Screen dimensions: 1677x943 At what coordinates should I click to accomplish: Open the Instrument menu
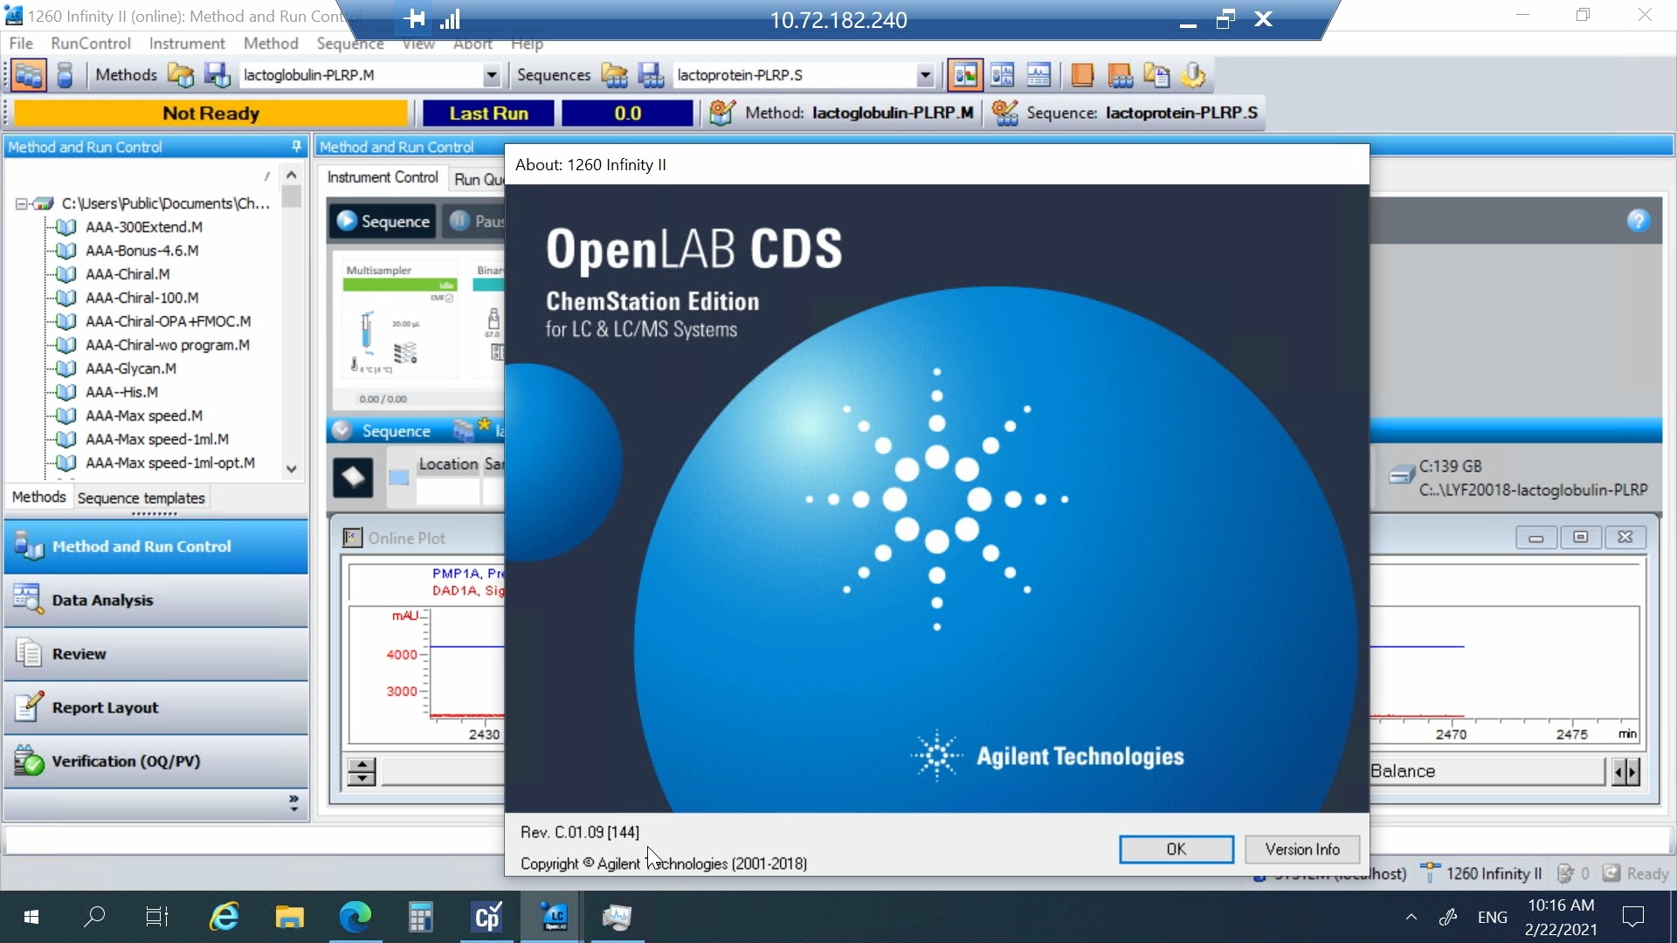[x=187, y=44]
